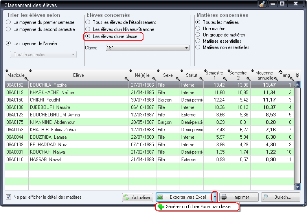Click search magnifier in Statut column header
307x212 pixels.
201,79
